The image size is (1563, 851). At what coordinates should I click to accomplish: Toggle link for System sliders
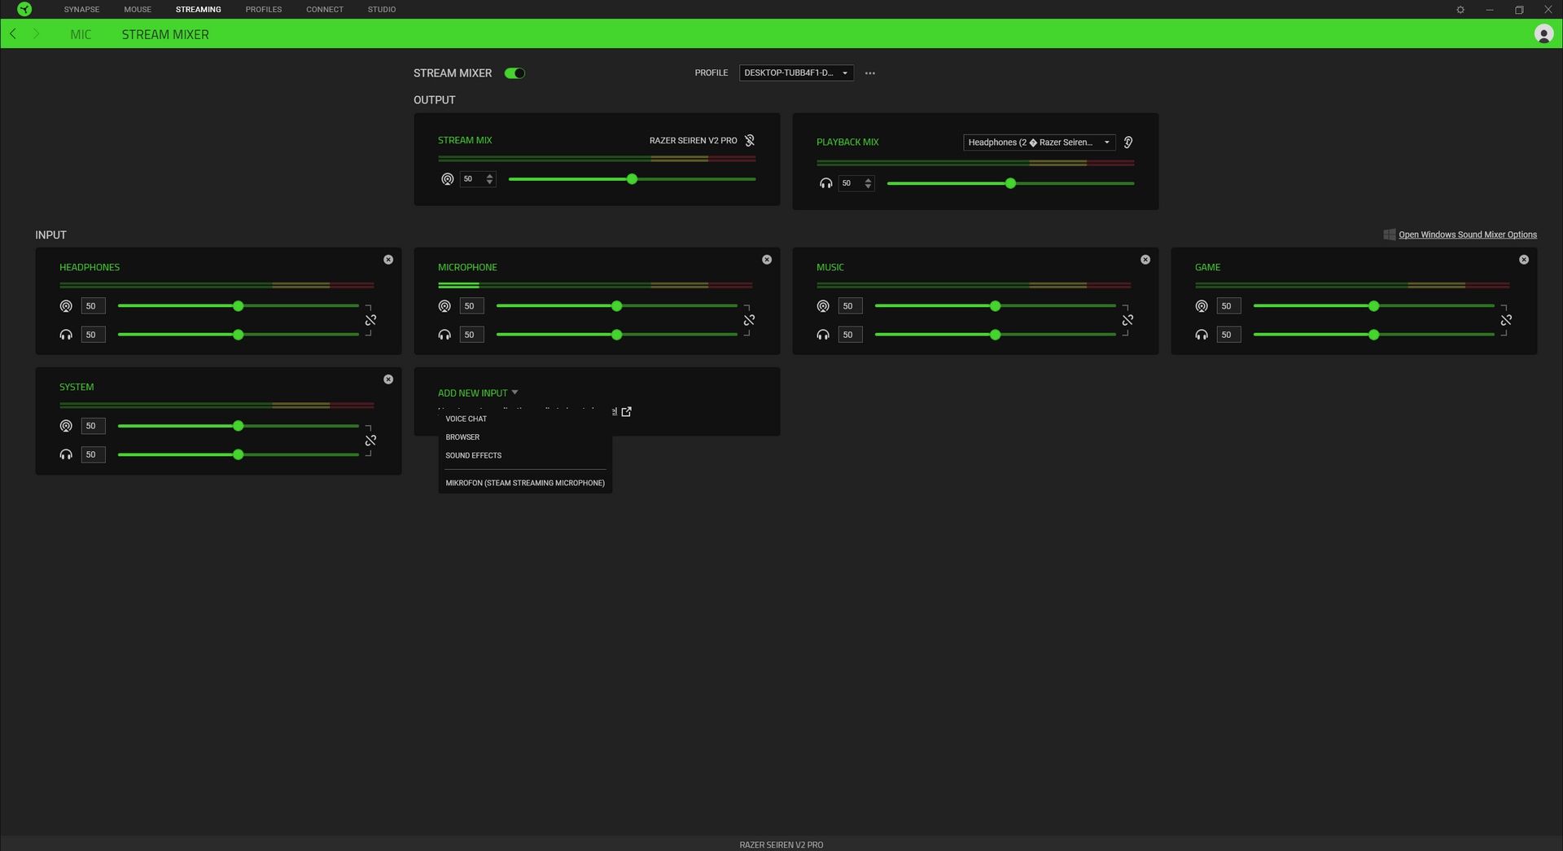tap(370, 441)
